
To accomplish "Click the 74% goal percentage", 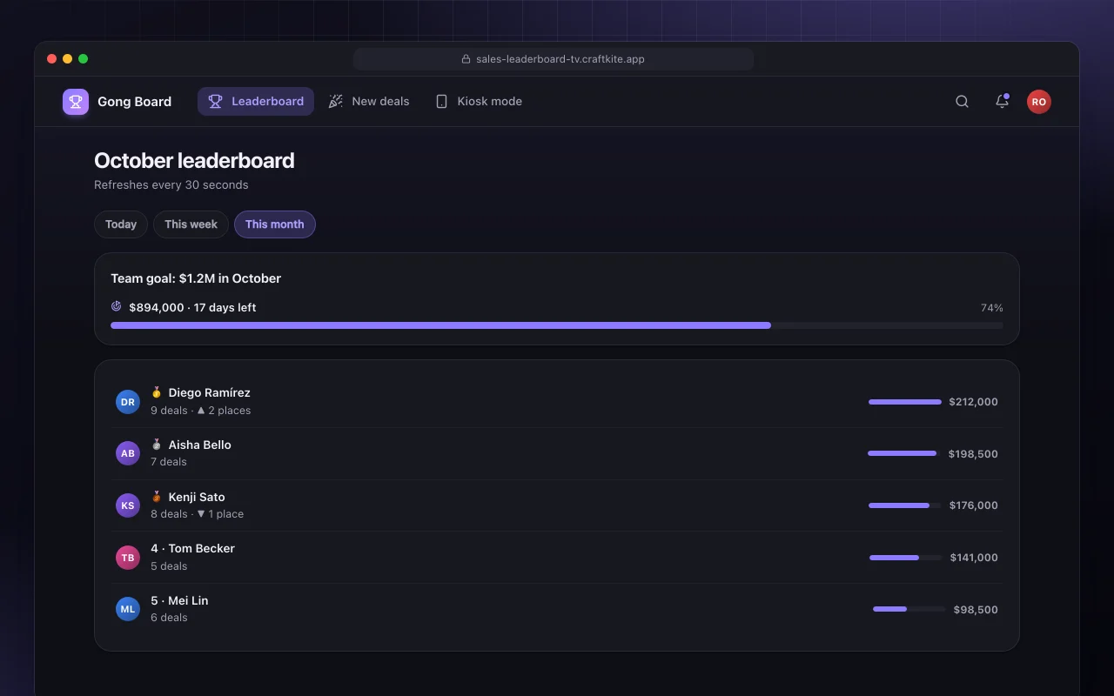I will [992, 308].
